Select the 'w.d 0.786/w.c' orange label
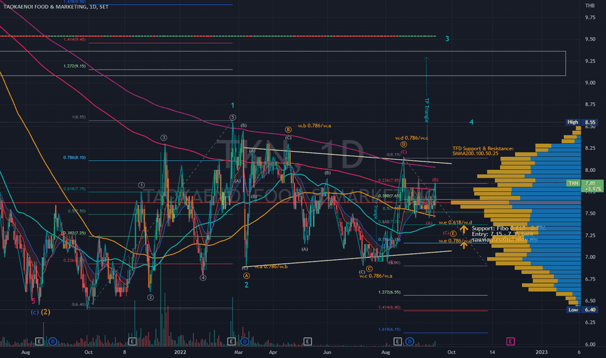 (411, 138)
